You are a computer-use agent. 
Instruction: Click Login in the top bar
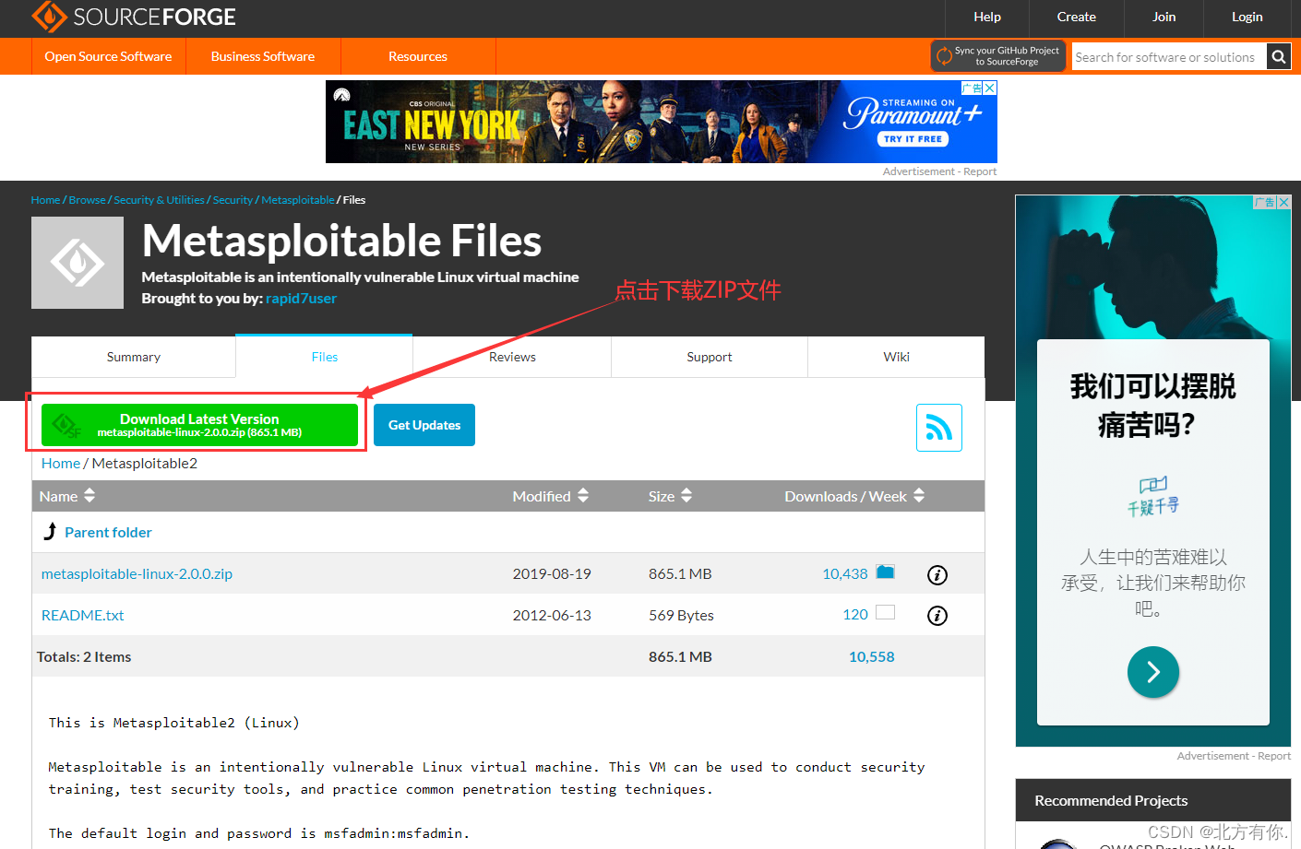tap(1247, 17)
